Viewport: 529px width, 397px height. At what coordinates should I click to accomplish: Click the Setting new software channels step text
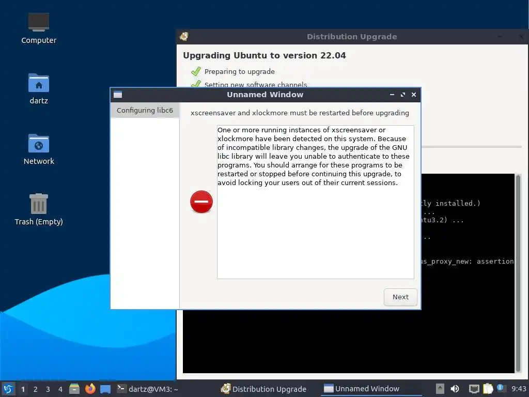256,84
